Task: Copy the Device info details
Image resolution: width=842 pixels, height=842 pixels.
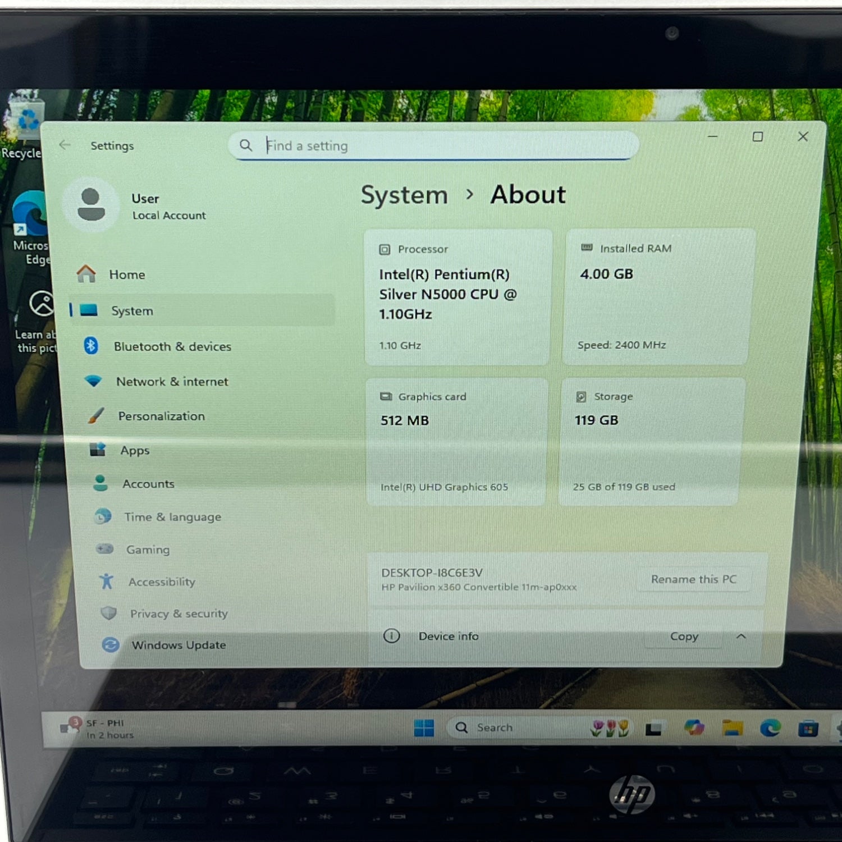Action: coord(684,636)
